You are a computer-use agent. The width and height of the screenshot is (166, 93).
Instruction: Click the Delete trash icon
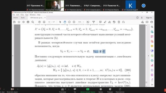pyautogui.click(x=119, y=22)
